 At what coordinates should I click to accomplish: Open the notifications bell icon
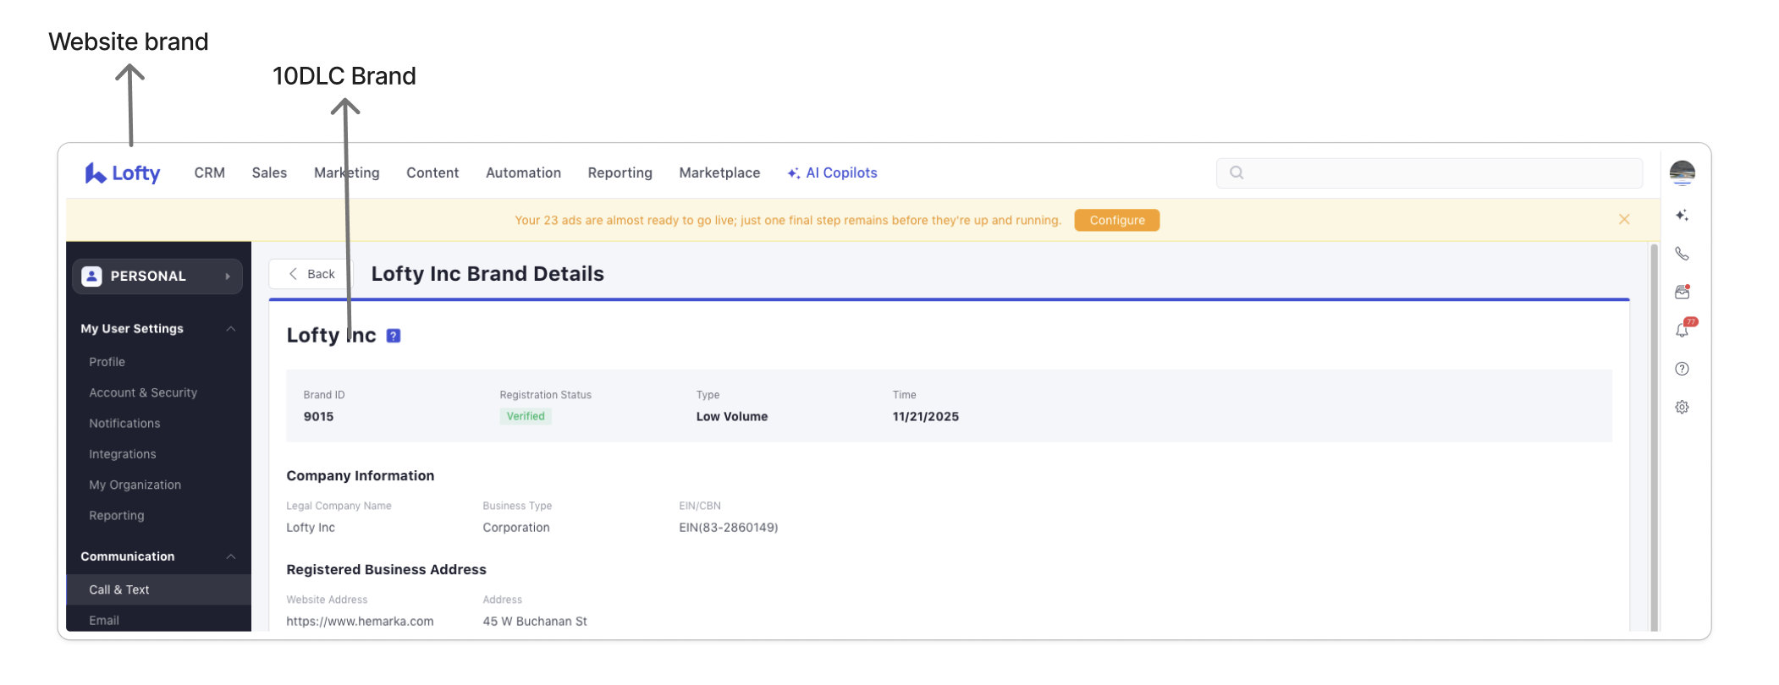[1682, 331]
